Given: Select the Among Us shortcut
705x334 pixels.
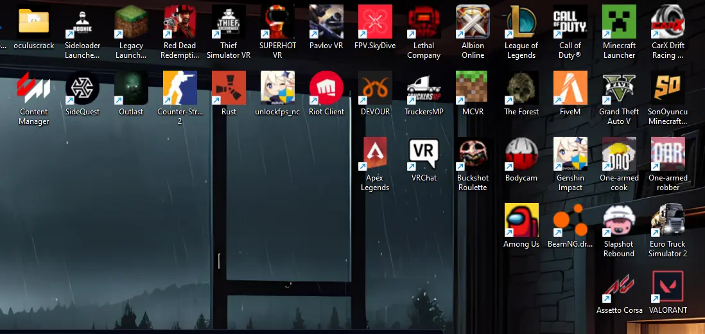Looking at the screenshot, I should [x=521, y=220].
